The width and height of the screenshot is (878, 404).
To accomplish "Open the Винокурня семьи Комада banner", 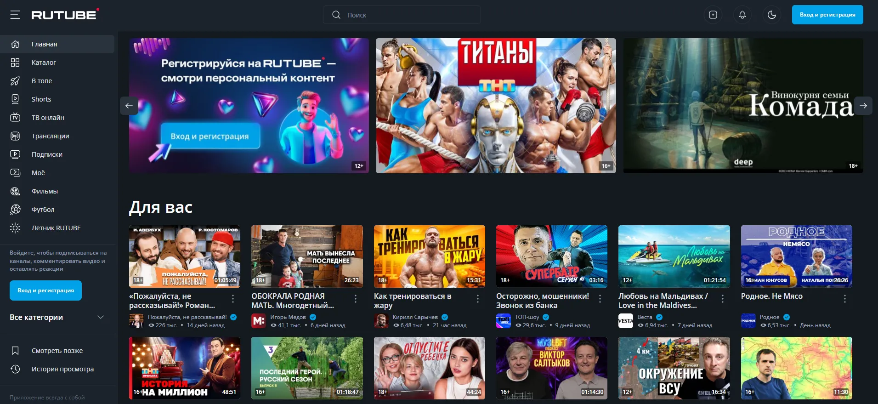I will [743, 106].
